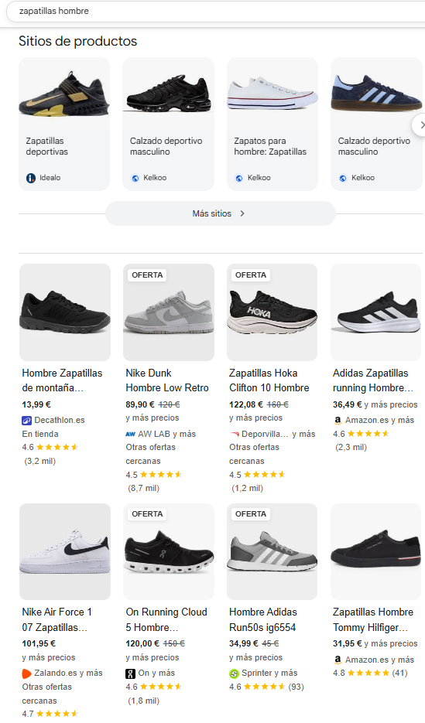
Task: Click the (8,7 mil) Nike Dunk review count
Action: pos(143,488)
